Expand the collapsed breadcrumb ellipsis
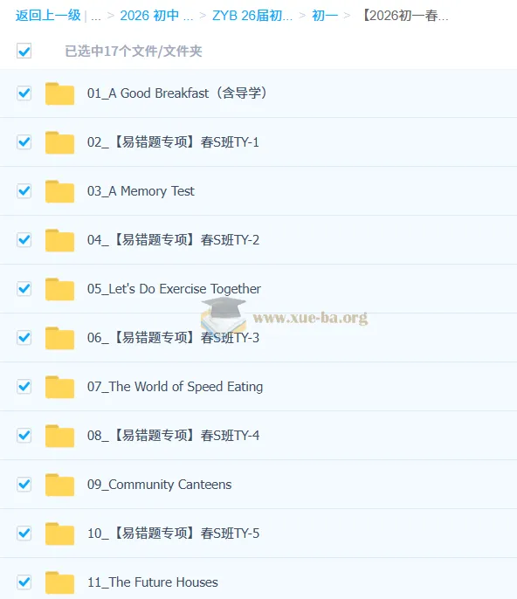Viewport: 517px width, 599px height. [96, 16]
